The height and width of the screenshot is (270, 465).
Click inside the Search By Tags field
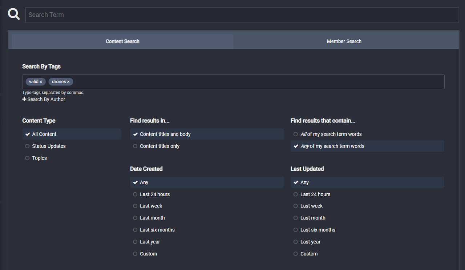pos(254,82)
